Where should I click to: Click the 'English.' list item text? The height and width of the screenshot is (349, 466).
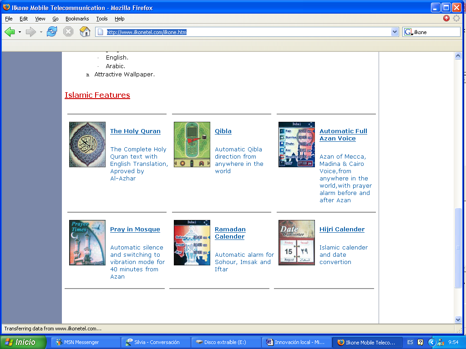tap(117, 57)
